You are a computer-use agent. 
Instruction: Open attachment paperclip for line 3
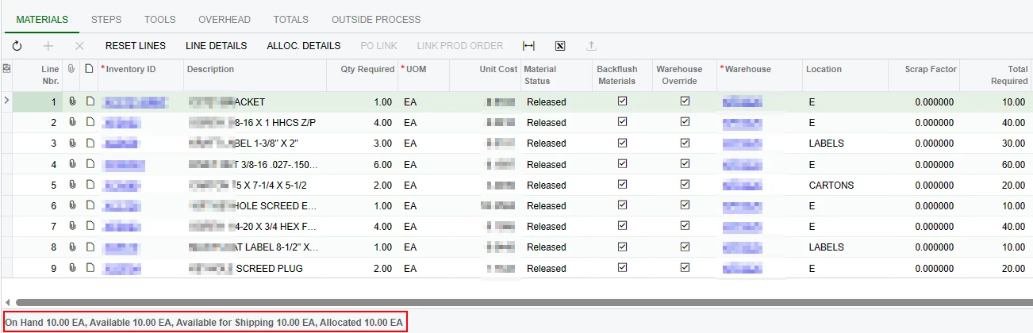click(72, 143)
